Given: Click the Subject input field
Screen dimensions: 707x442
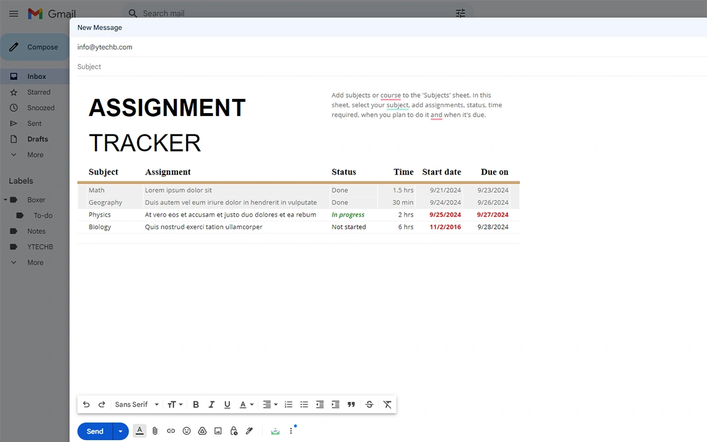Looking at the screenshot, I should [x=388, y=67].
